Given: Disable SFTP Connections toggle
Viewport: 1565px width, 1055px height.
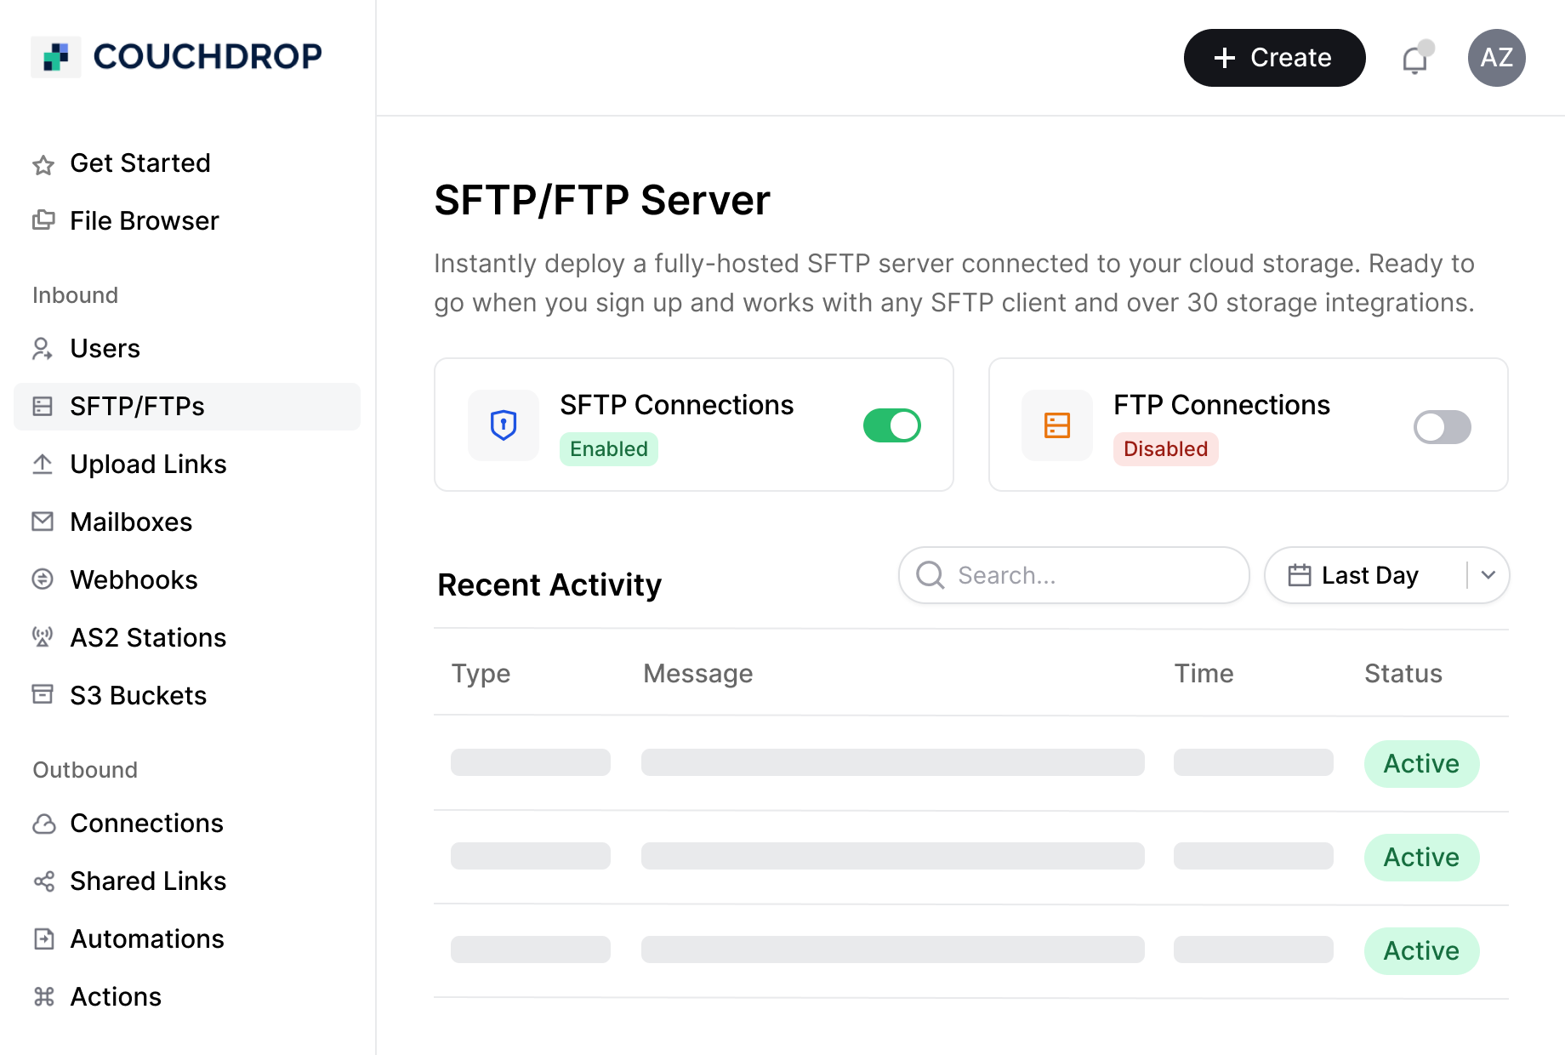Looking at the screenshot, I should [891, 425].
